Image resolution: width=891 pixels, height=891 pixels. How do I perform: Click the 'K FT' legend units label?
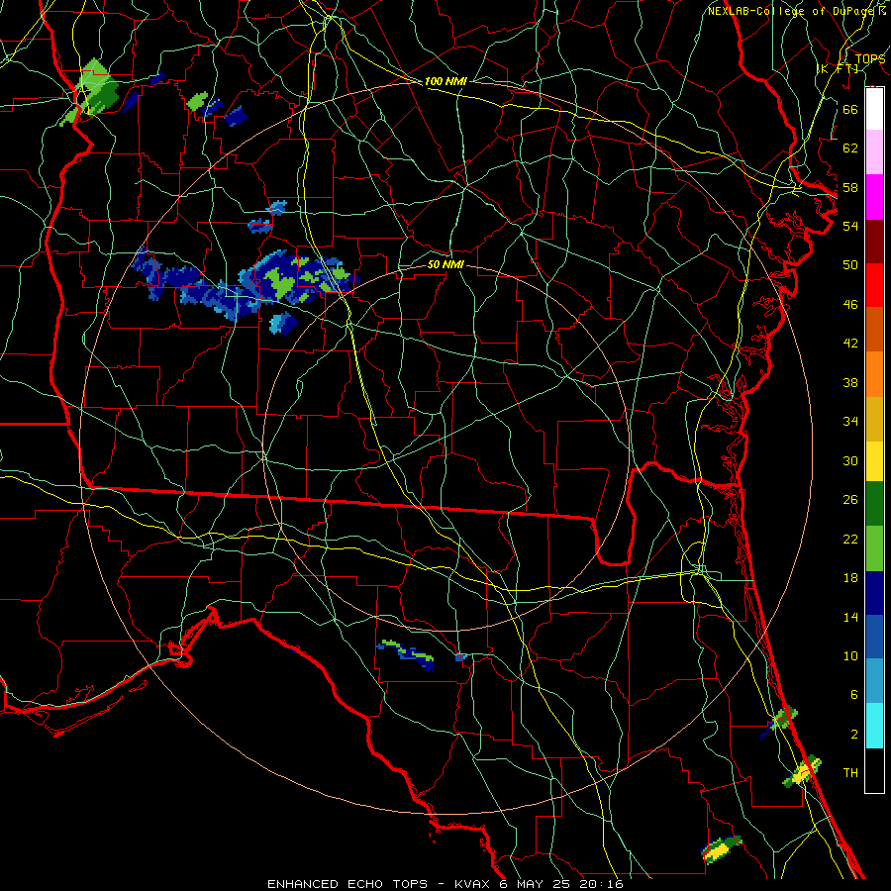coord(839,69)
